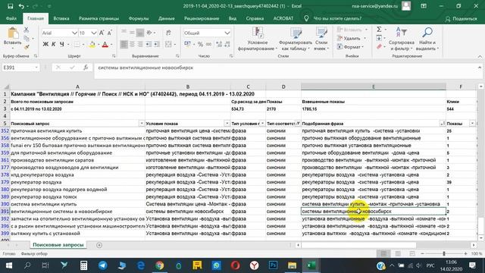The width and height of the screenshot is (485, 273).
Task: Open filter dropdown for Показы column F
Action: [x=472, y=124]
